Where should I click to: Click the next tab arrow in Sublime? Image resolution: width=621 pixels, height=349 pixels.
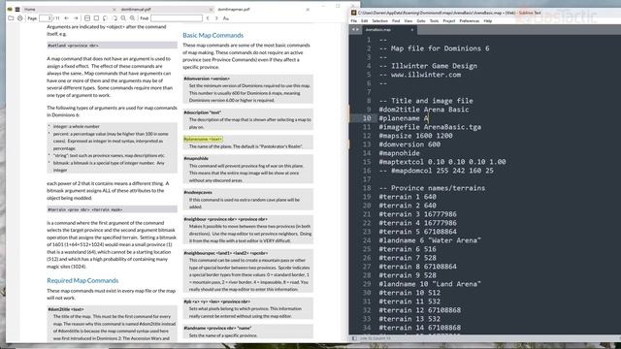tap(358, 30)
